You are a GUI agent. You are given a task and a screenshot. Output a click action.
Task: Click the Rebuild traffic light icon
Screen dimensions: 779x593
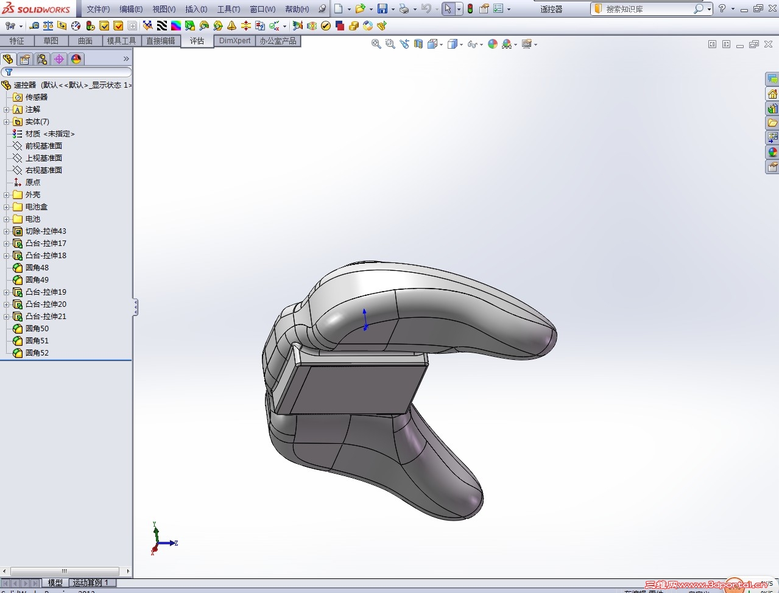coord(470,9)
